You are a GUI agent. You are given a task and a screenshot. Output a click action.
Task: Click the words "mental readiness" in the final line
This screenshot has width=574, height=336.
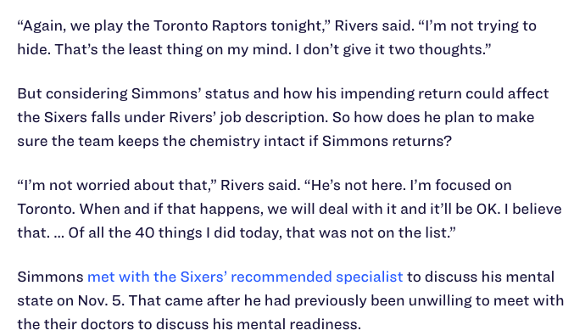298,324
